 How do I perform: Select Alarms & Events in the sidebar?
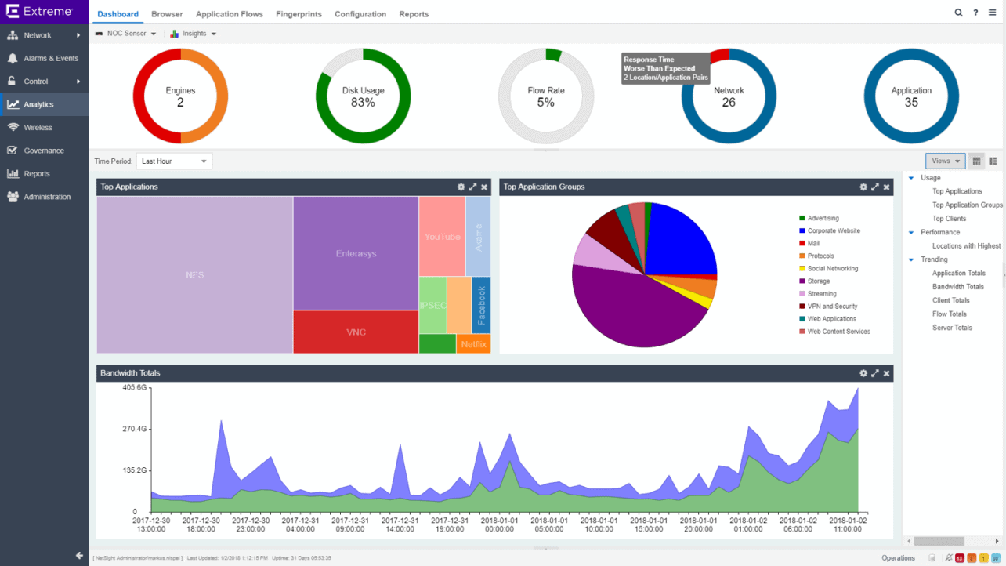[45, 58]
